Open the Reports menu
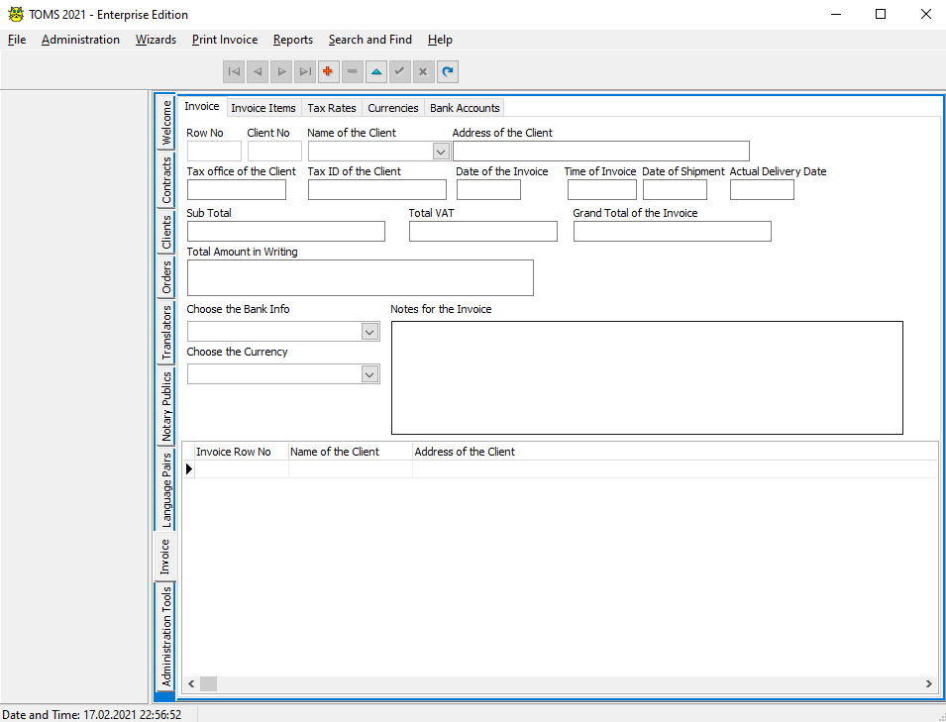Image resolution: width=946 pixels, height=722 pixels. click(293, 40)
